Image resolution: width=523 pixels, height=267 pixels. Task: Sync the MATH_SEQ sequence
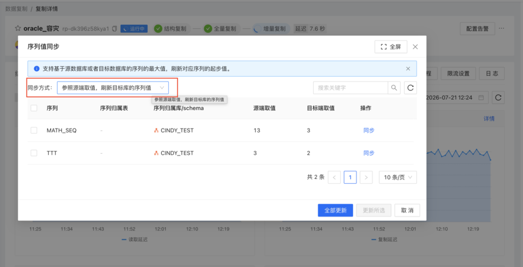368,130
